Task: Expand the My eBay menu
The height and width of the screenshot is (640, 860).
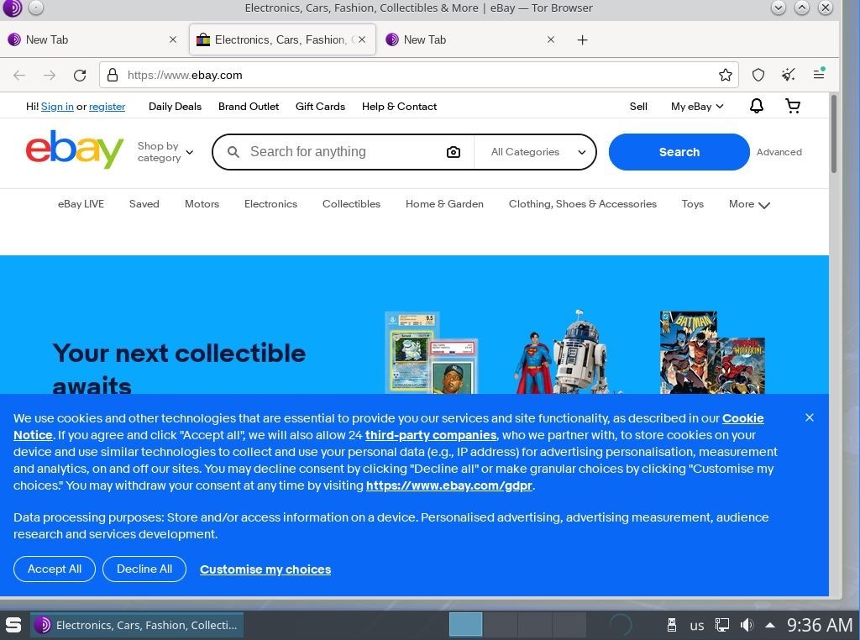Action: (696, 107)
